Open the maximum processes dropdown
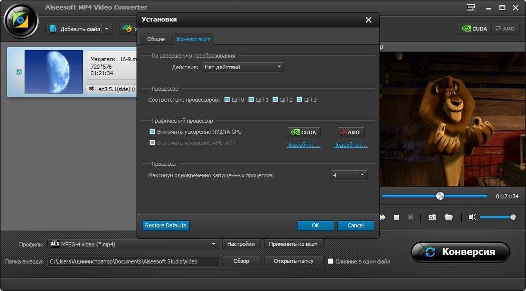Image resolution: width=526 pixels, height=291 pixels. coord(348,175)
